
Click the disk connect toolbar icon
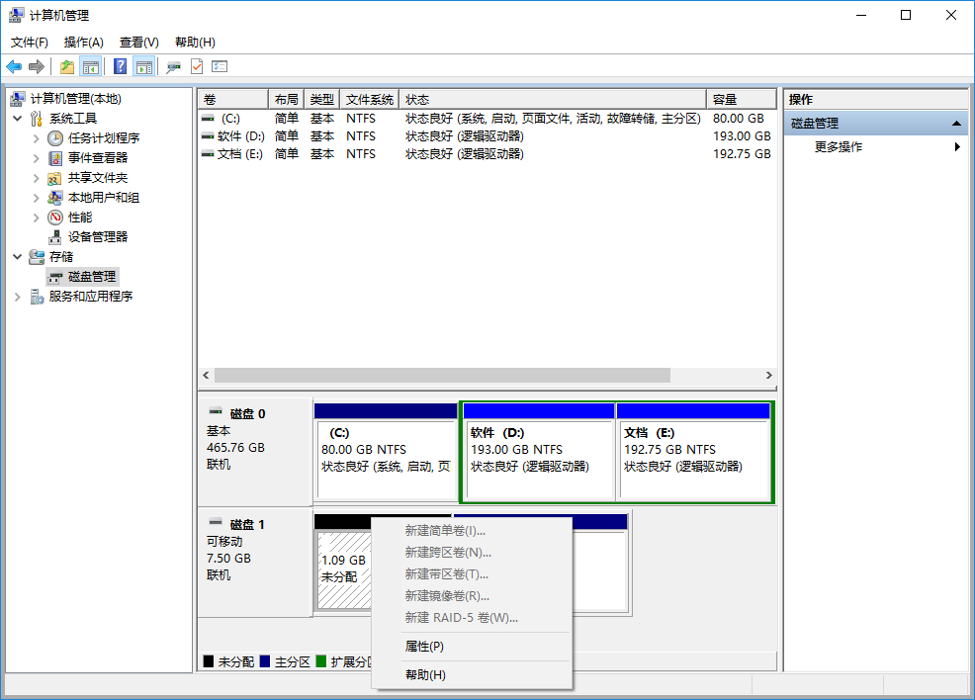[x=174, y=66]
